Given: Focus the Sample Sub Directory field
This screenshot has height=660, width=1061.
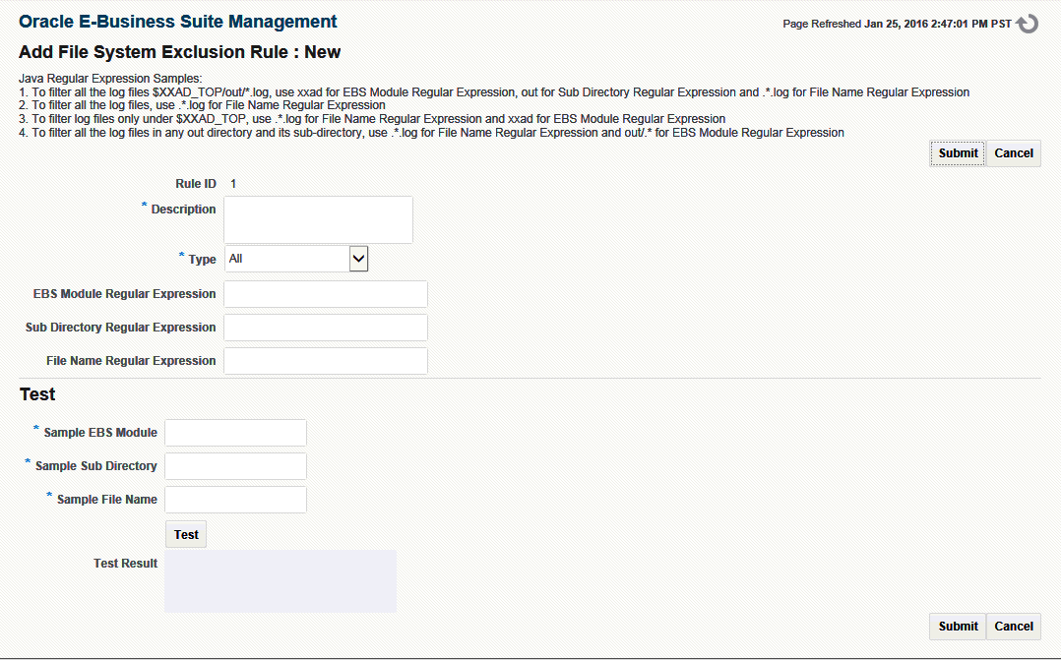Looking at the screenshot, I should point(235,466).
